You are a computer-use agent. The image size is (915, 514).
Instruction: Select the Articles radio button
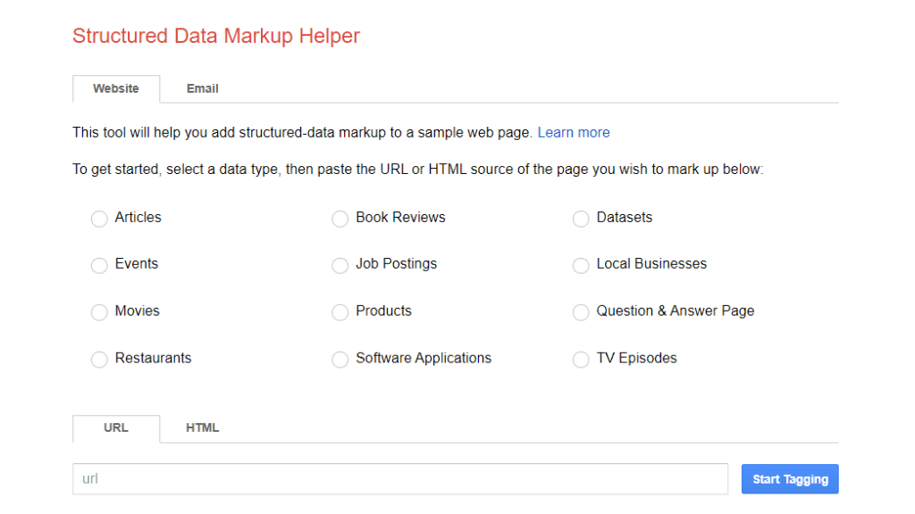pos(99,219)
